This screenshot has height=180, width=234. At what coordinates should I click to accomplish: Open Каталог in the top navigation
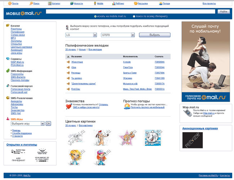pos(56,3)
